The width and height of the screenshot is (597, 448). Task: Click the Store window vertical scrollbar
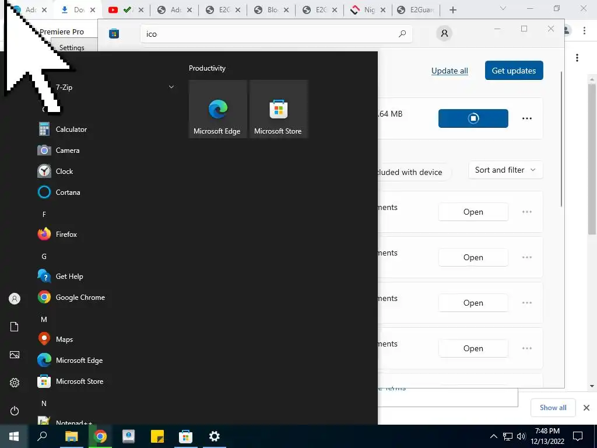pos(561,139)
